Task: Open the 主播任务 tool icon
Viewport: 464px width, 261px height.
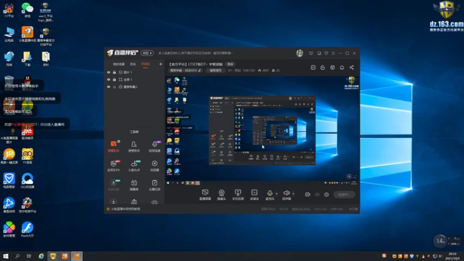Action: coord(154,185)
